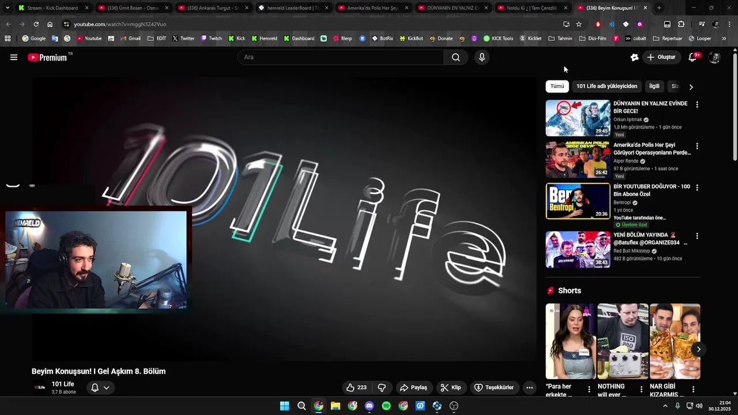Viewport: 738px width, 415px height.
Task: Open the "Para her erkekte" Short
Action: (x=571, y=341)
